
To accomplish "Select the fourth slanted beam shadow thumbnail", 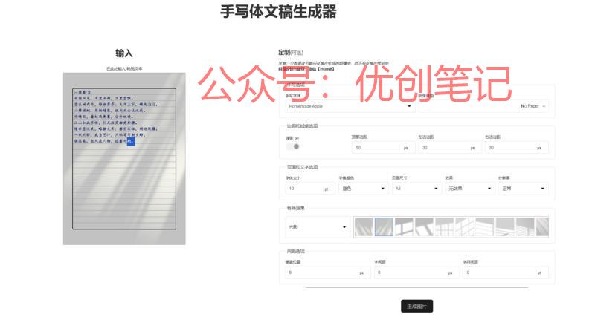I will 424,226.
